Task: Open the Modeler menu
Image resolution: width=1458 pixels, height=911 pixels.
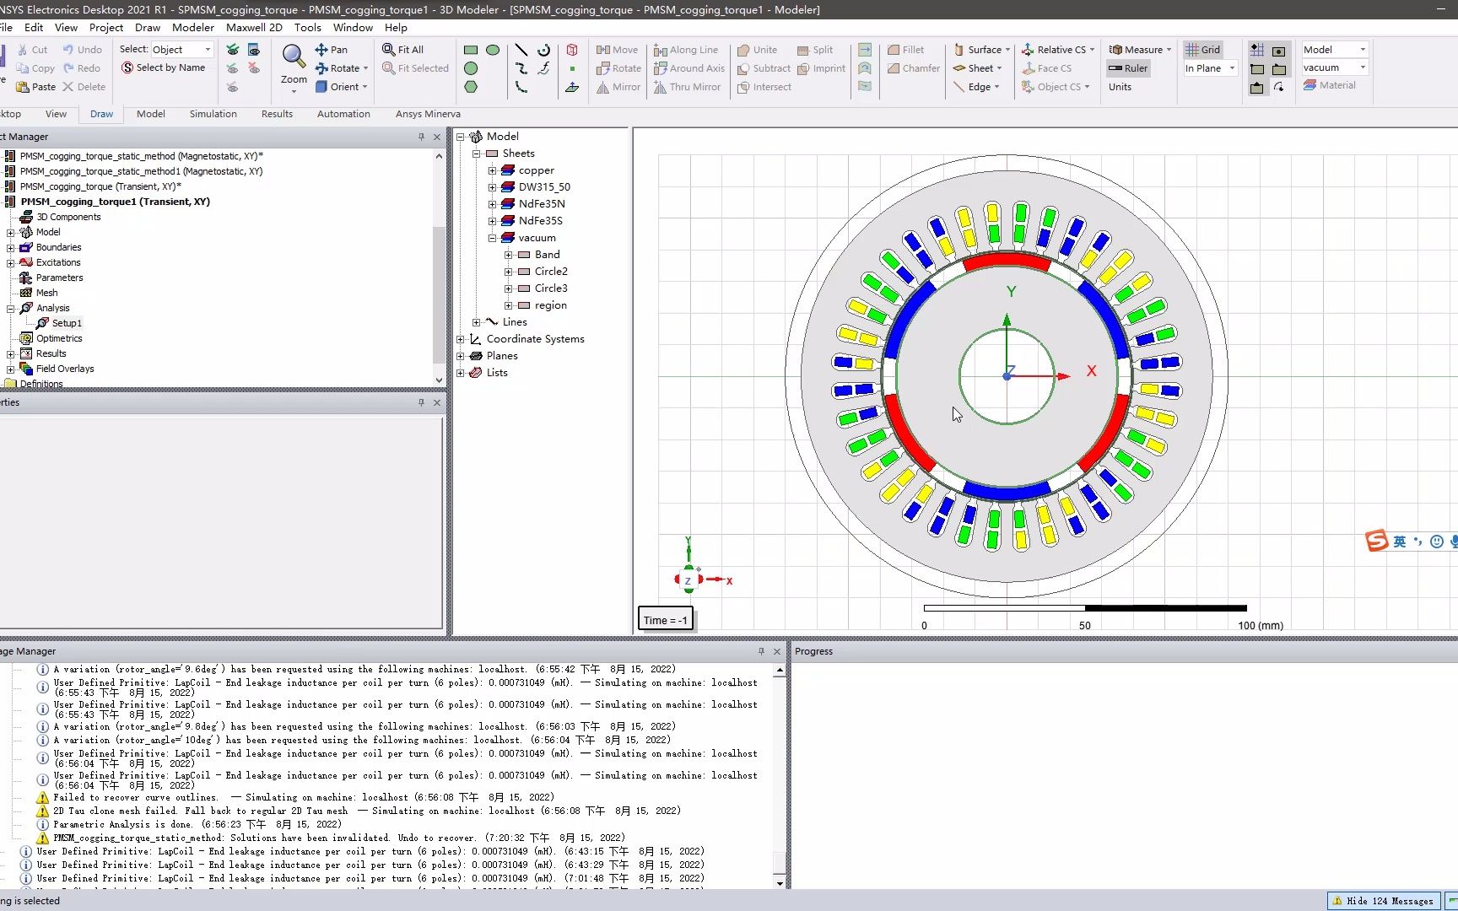Action: point(193,27)
